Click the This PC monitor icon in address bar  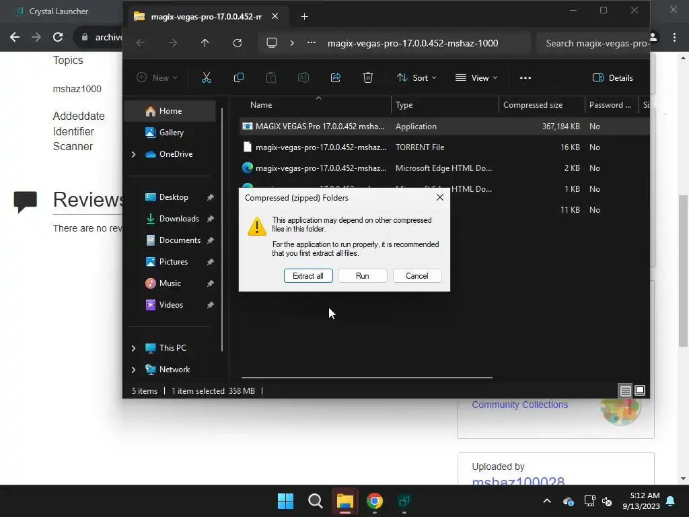click(272, 43)
